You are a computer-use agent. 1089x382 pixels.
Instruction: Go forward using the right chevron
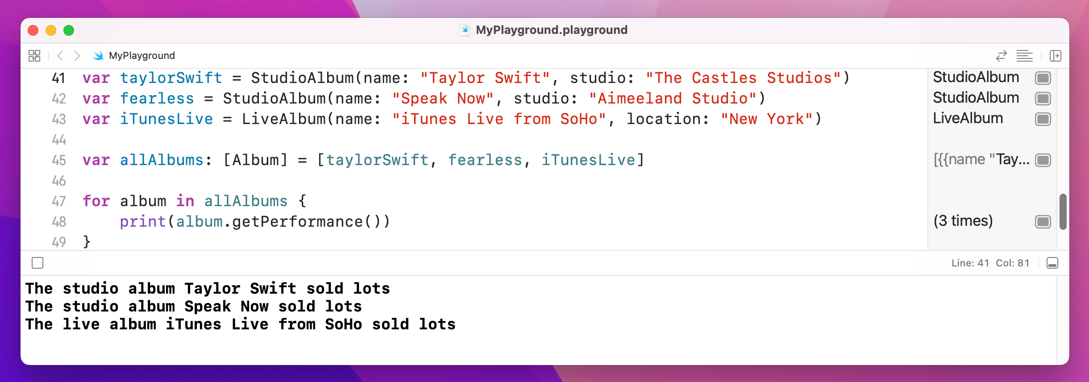click(77, 56)
